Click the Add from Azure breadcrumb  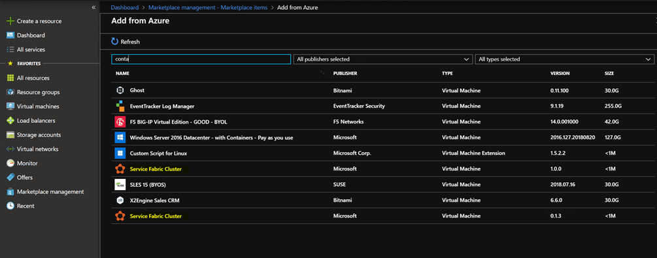[x=297, y=8]
